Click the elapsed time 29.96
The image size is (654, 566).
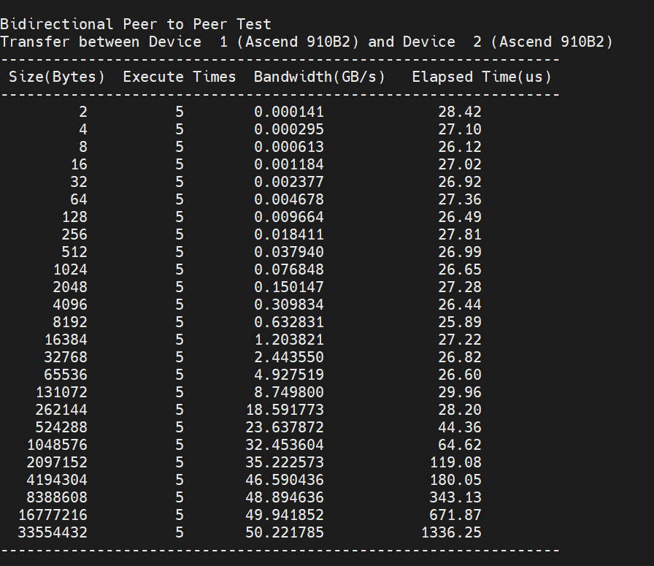[x=460, y=392]
